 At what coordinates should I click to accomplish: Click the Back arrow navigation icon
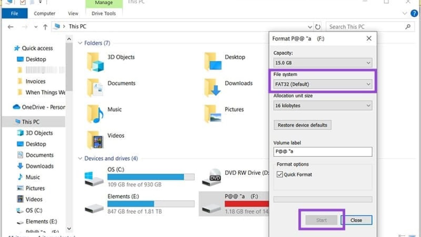(11, 27)
